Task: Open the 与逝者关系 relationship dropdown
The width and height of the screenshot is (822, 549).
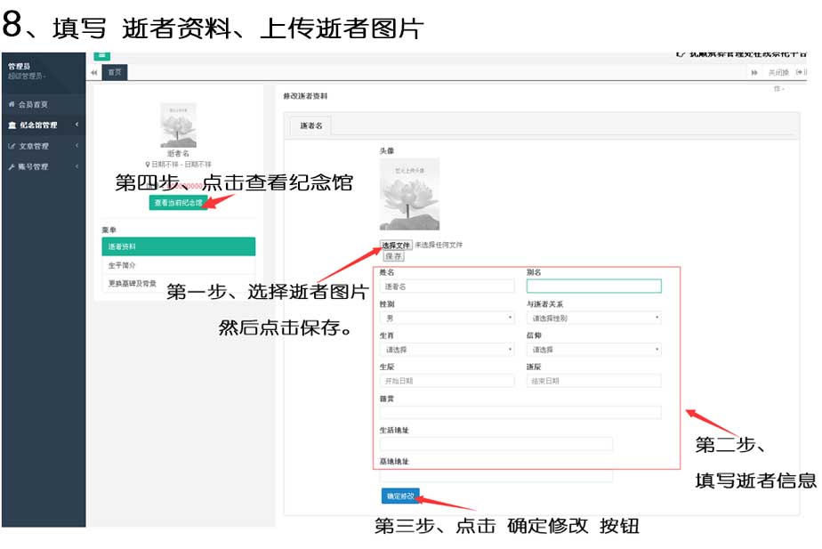Action: [593, 318]
